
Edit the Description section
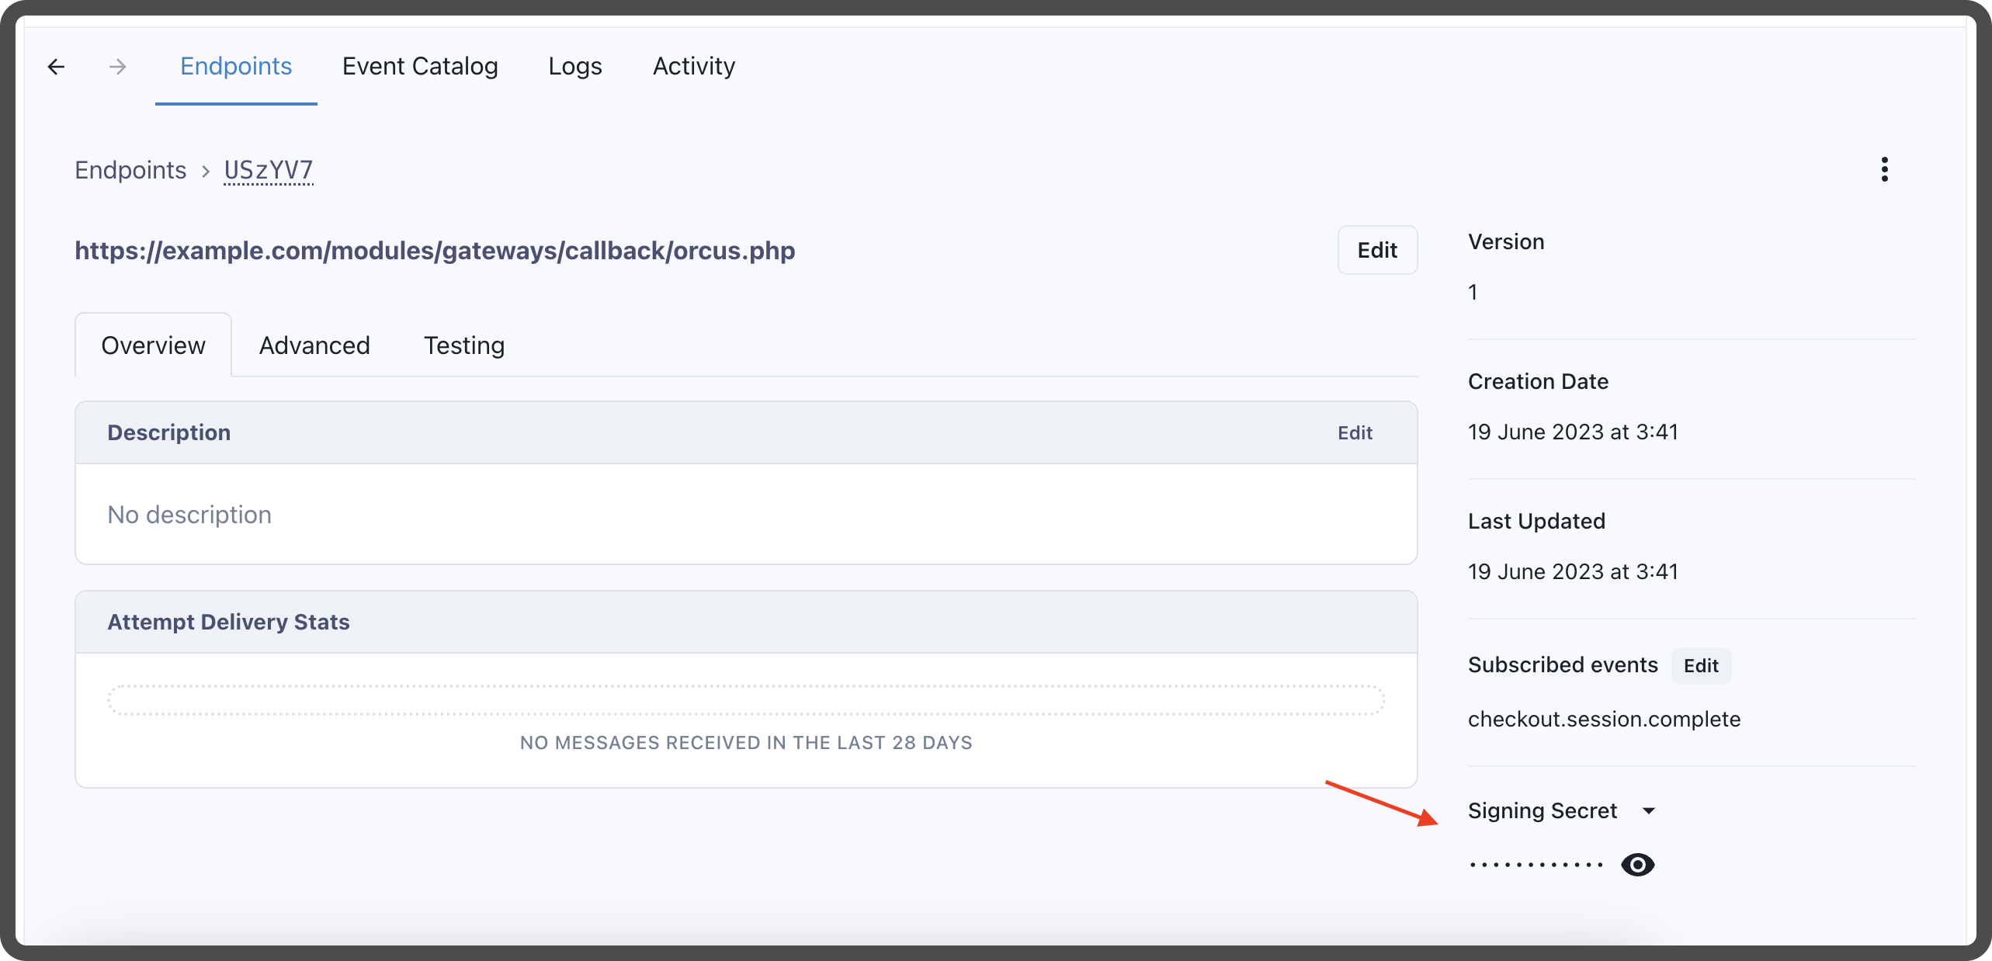[x=1354, y=433]
